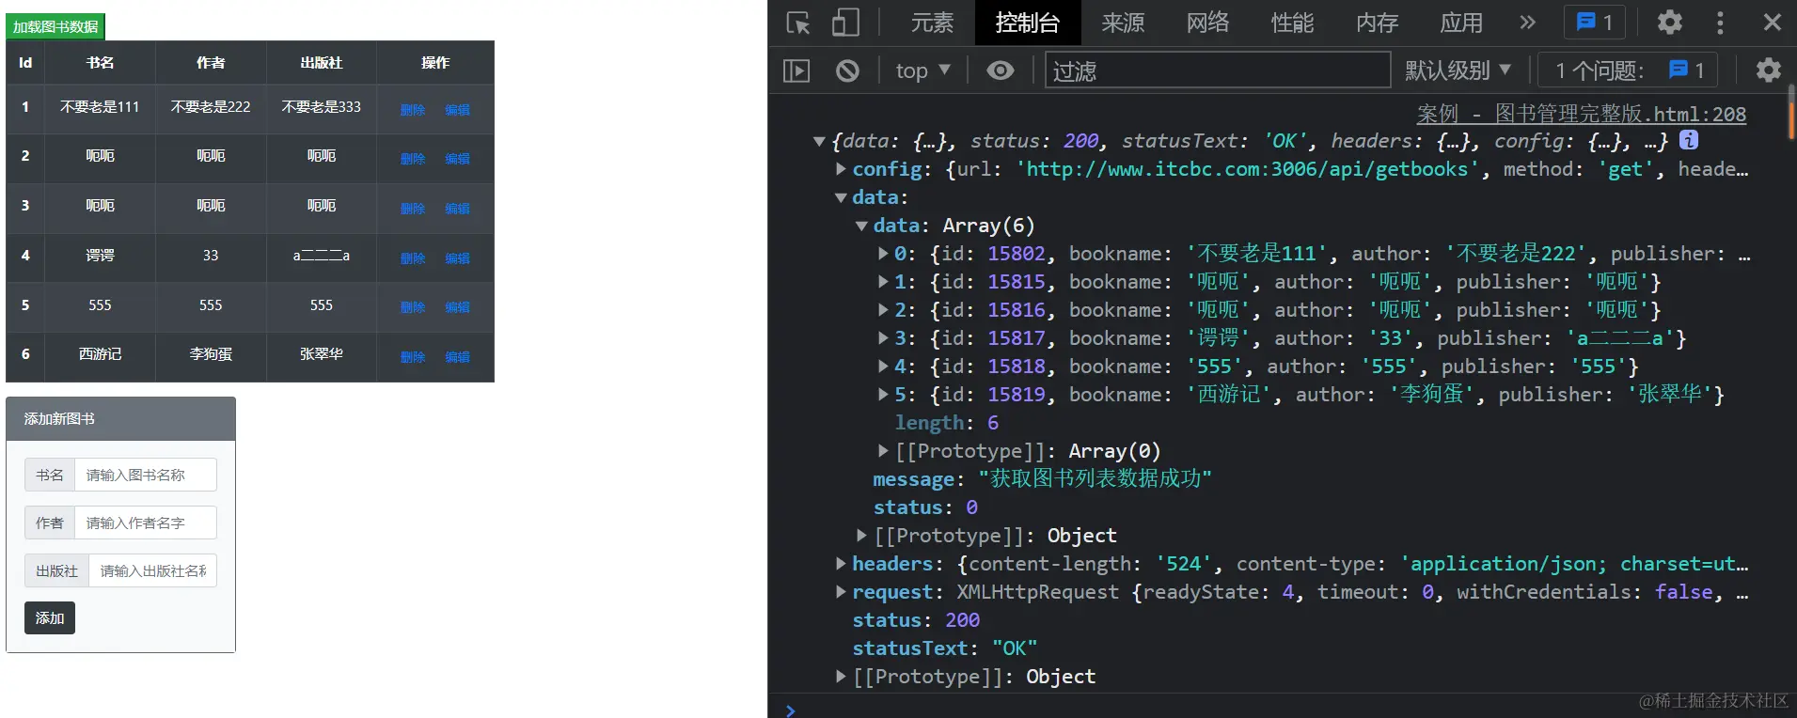Collapse the root logged object
This screenshot has width=1797, height=718.
[x=819, y=142]
